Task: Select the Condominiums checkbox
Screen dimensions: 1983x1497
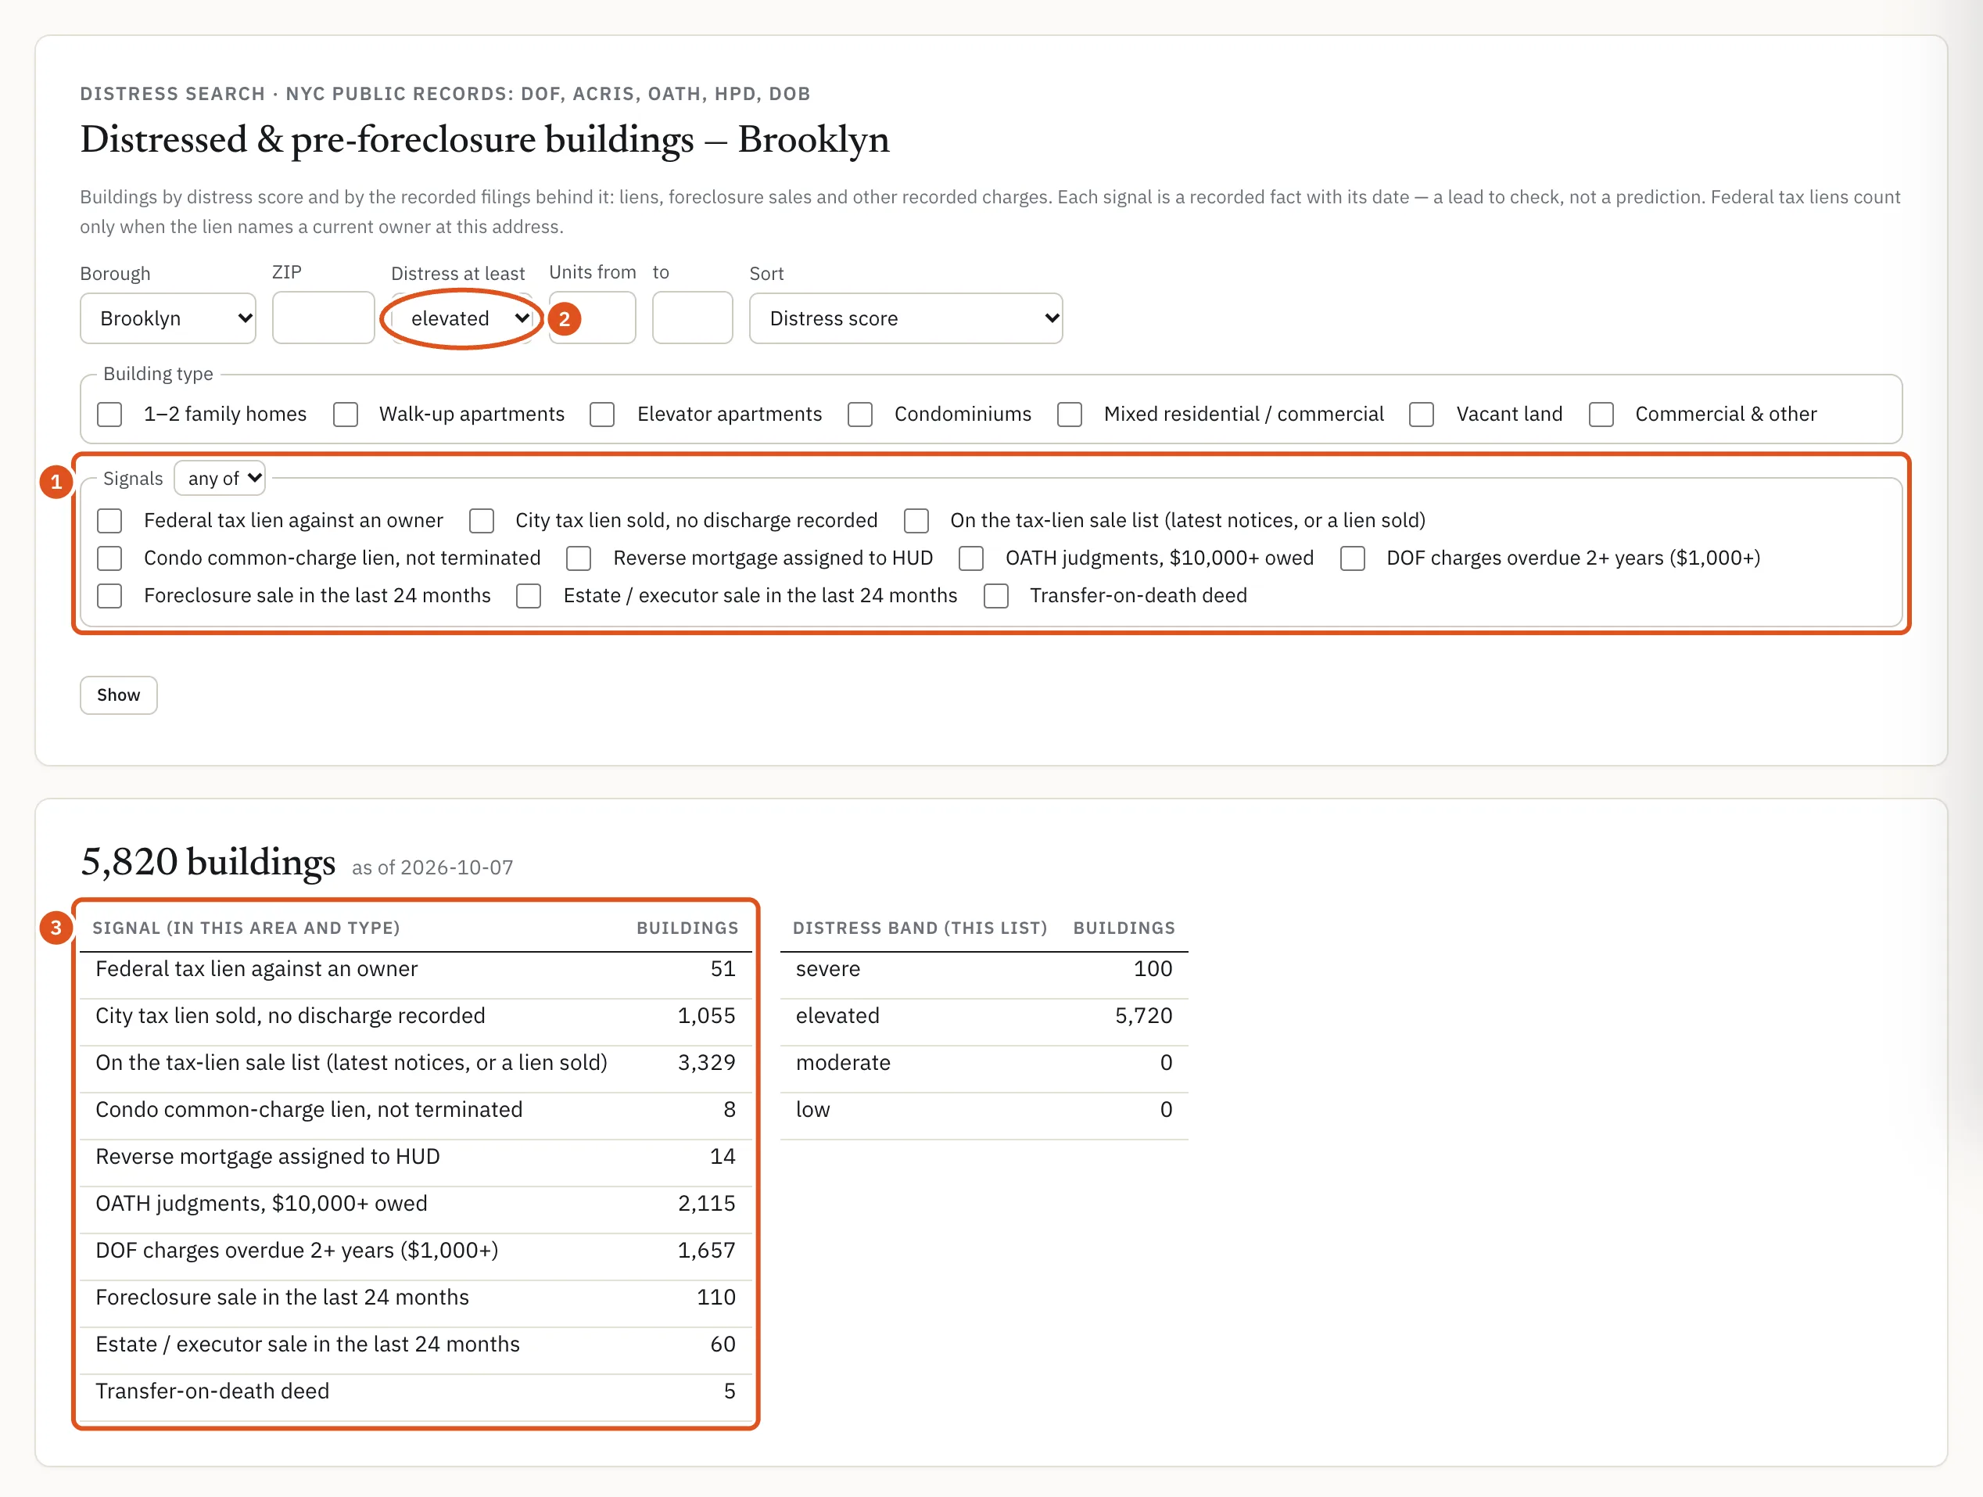Action: click(859, 415)
